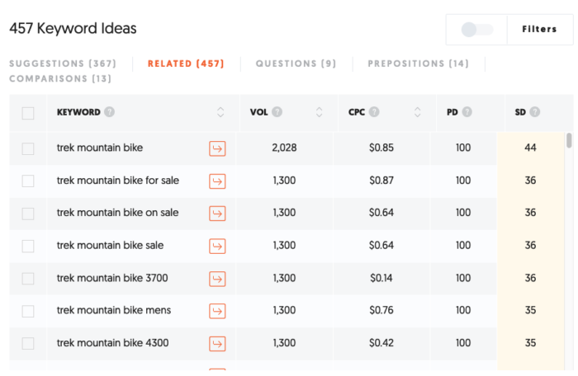Open the QUESTIONS (9) tab
The width and height of the screenshot is (578, 376).
[296, 63]
